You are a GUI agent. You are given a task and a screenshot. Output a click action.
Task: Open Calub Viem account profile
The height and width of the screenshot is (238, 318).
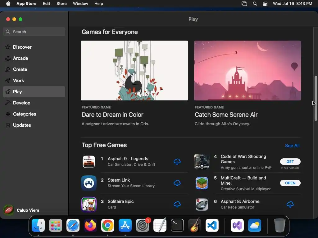point(21,210)
